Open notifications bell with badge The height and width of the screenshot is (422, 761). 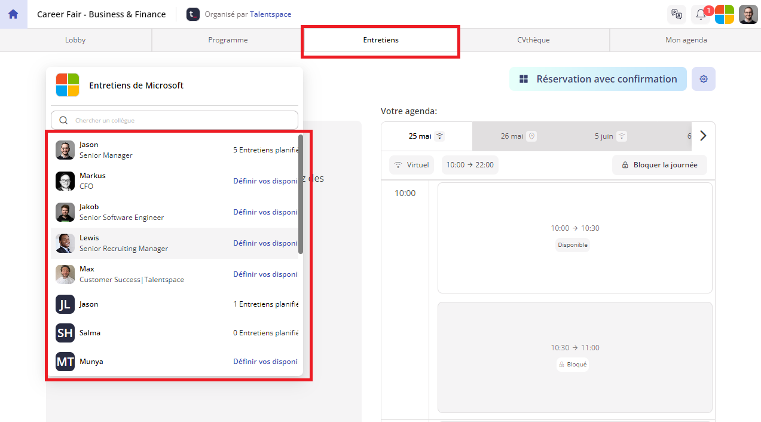[x=701, y=14]
